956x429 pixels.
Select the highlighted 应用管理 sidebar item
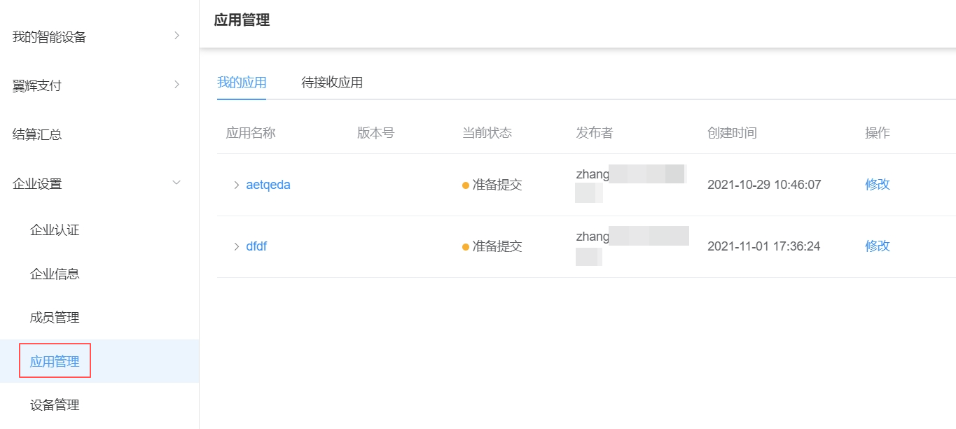coord(55,360)
